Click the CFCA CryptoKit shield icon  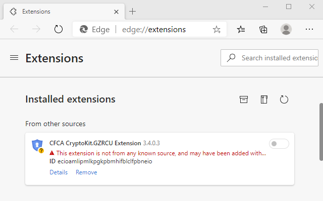pyautogui.click(x=37, y=146)
